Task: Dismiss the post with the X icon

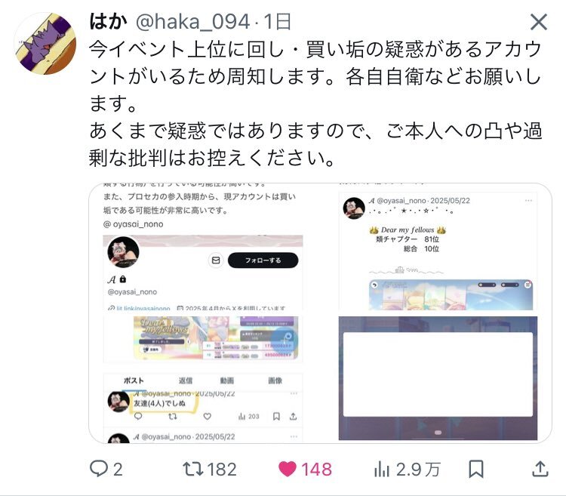Action: [x=539, y=22]
